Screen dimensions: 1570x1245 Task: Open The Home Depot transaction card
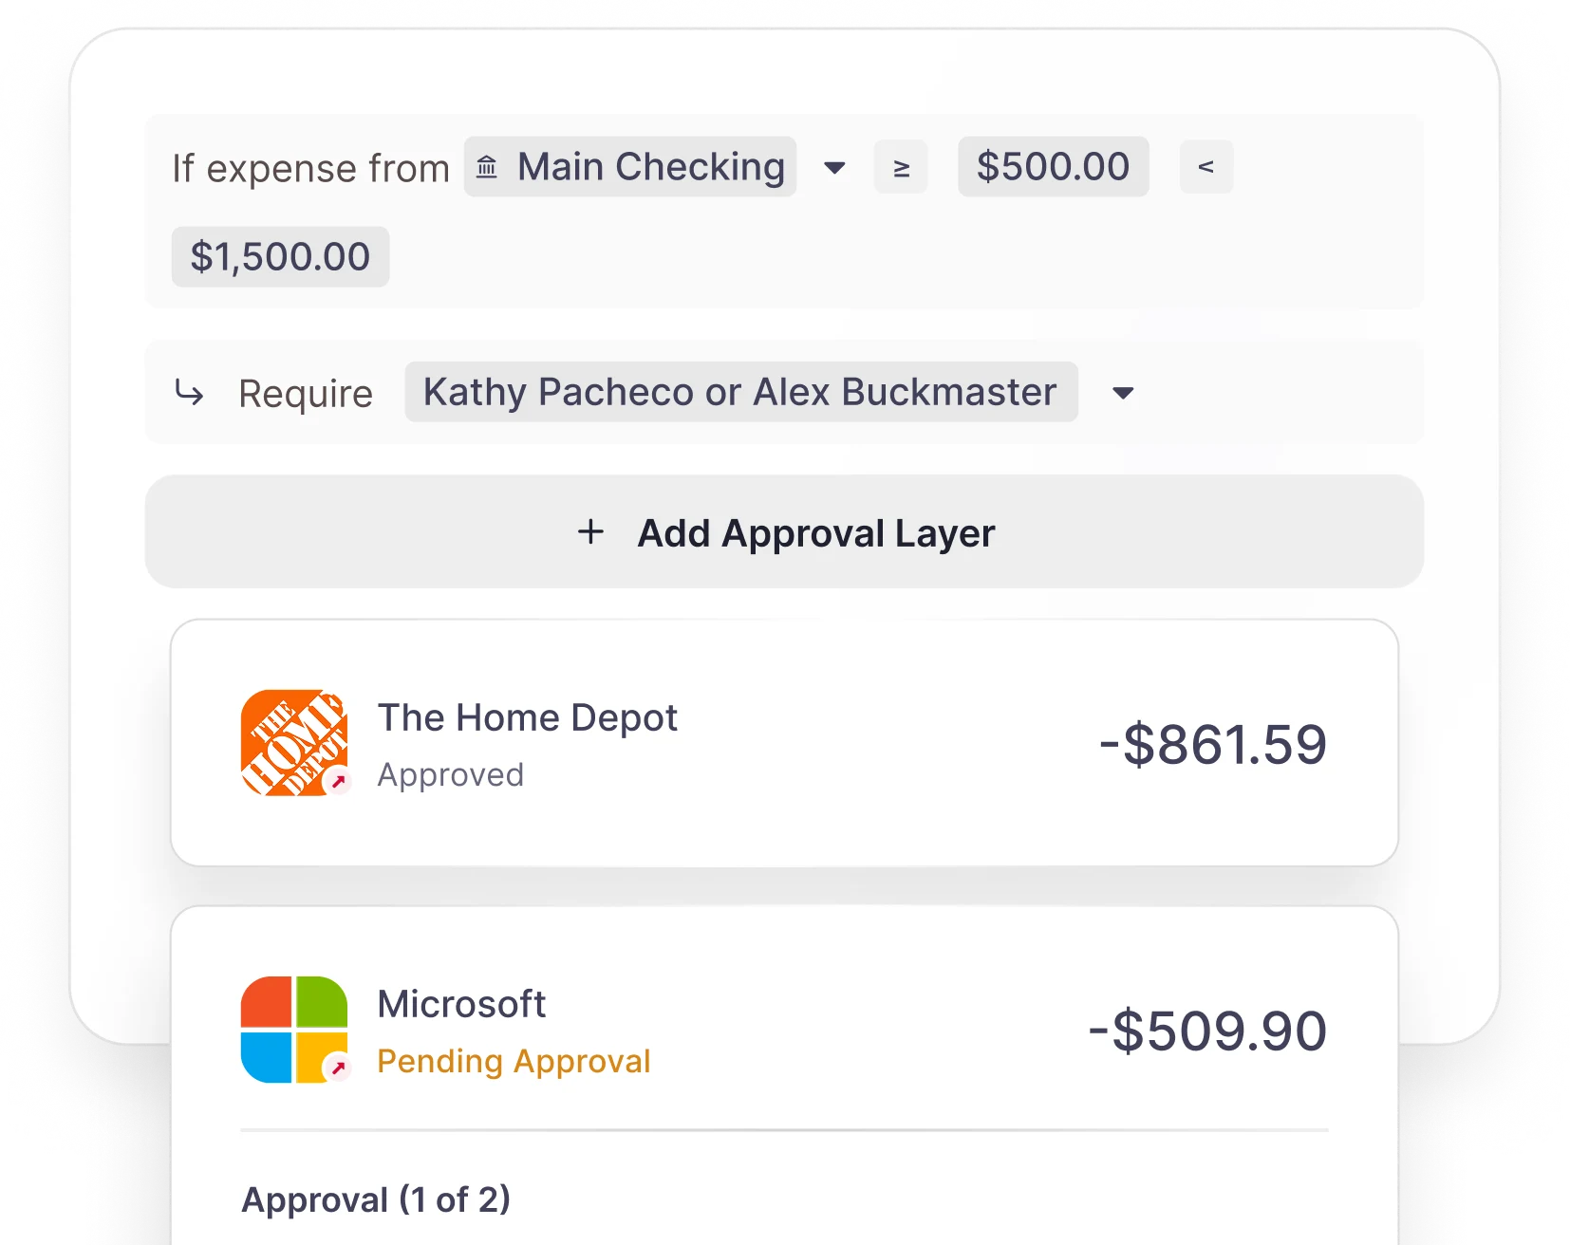(784, 742)
